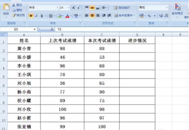Toggle Bottom Align vertical alignment
The height and width of the screenshot is (130, 189).
click(x=98, y=8)
